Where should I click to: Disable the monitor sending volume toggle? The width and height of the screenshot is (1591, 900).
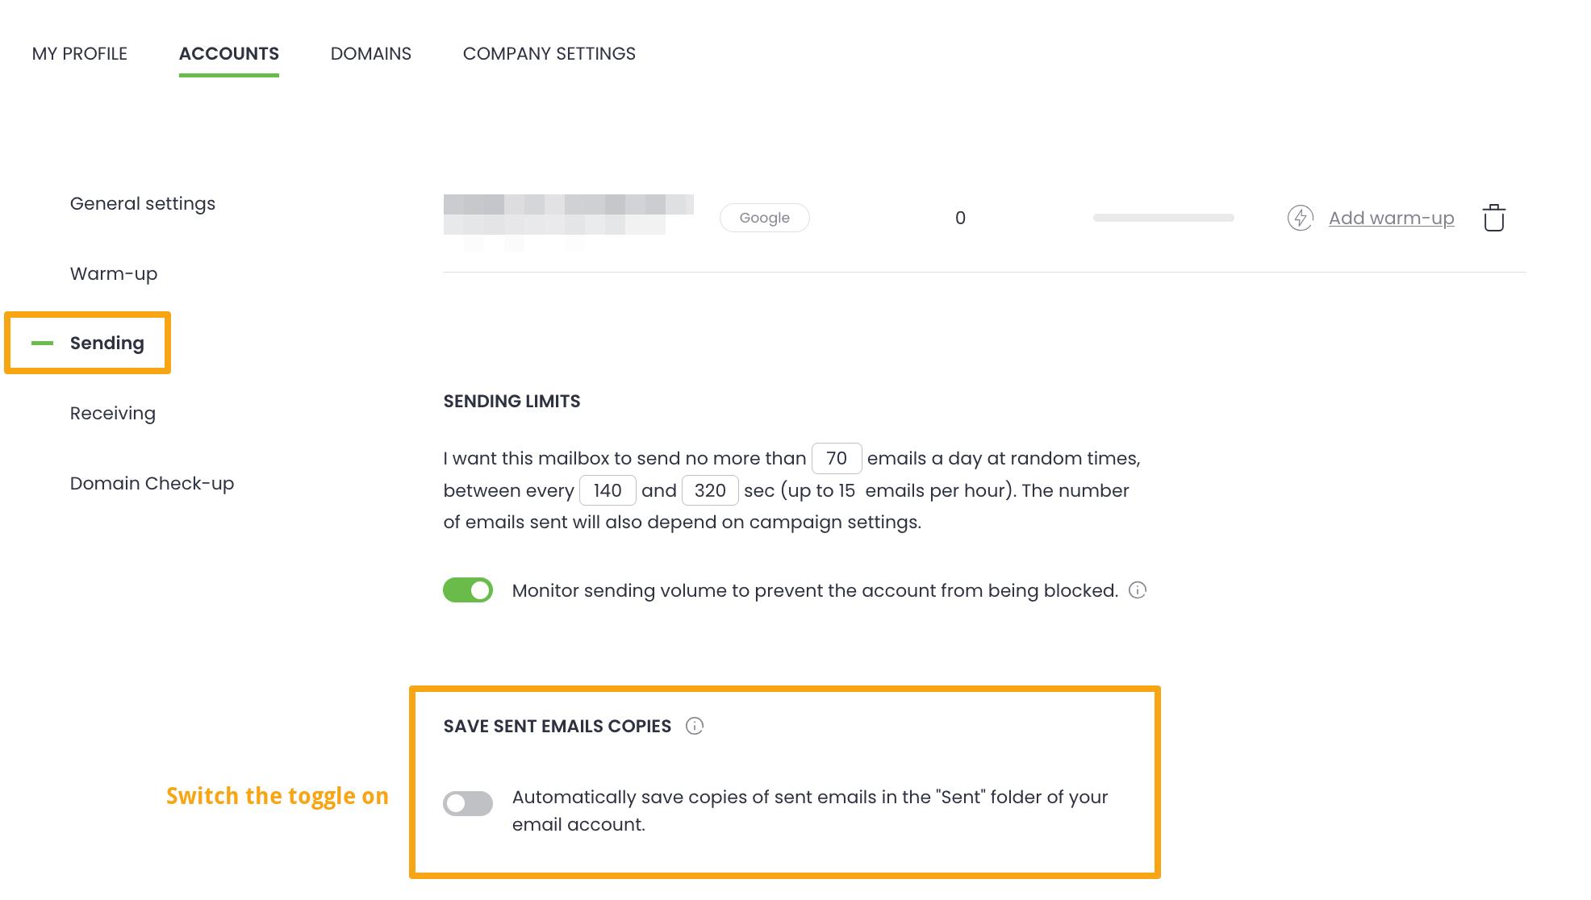468,590
